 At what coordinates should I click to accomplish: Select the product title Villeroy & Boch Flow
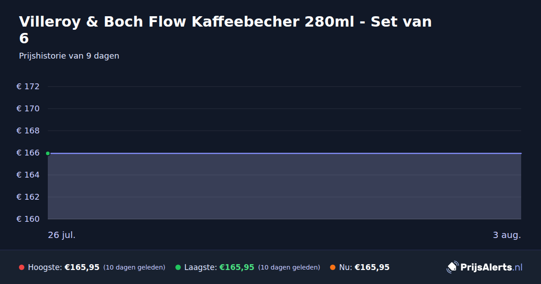coord(225,30)
